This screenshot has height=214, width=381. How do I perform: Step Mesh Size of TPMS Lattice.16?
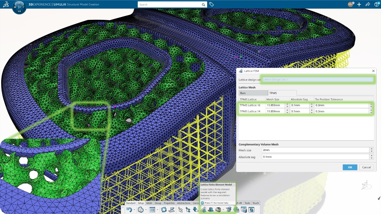pos(287,105)
